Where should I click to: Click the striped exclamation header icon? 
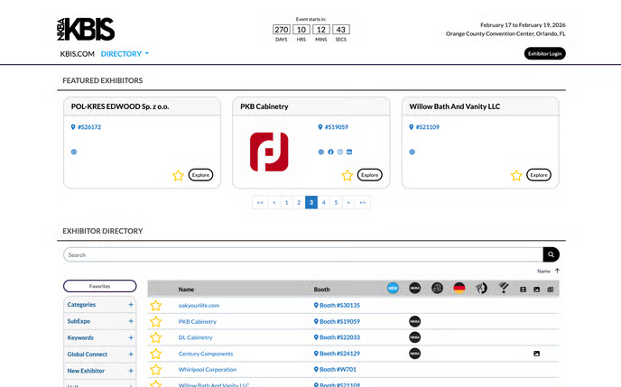504,288
